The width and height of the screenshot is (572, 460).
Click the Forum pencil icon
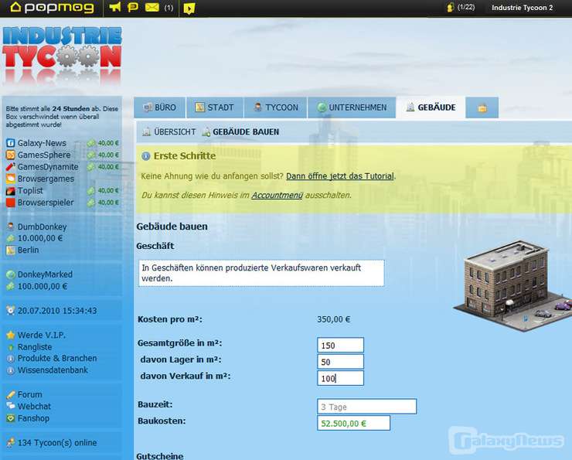[11, 394]
